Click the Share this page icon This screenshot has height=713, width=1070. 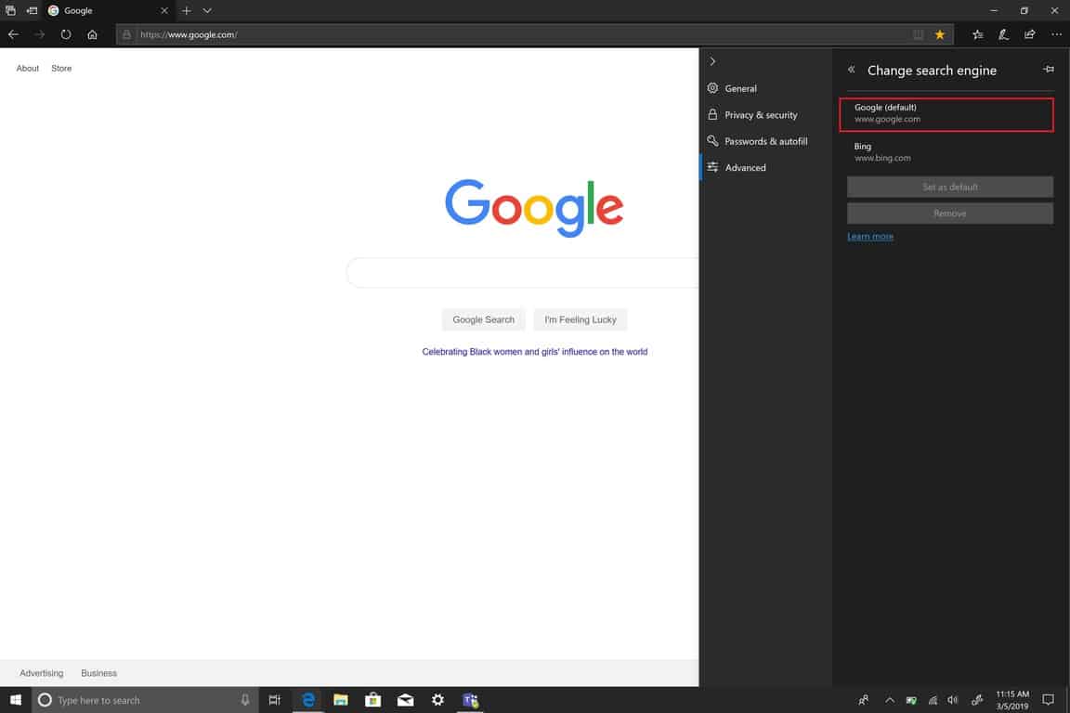[1029, 34]
